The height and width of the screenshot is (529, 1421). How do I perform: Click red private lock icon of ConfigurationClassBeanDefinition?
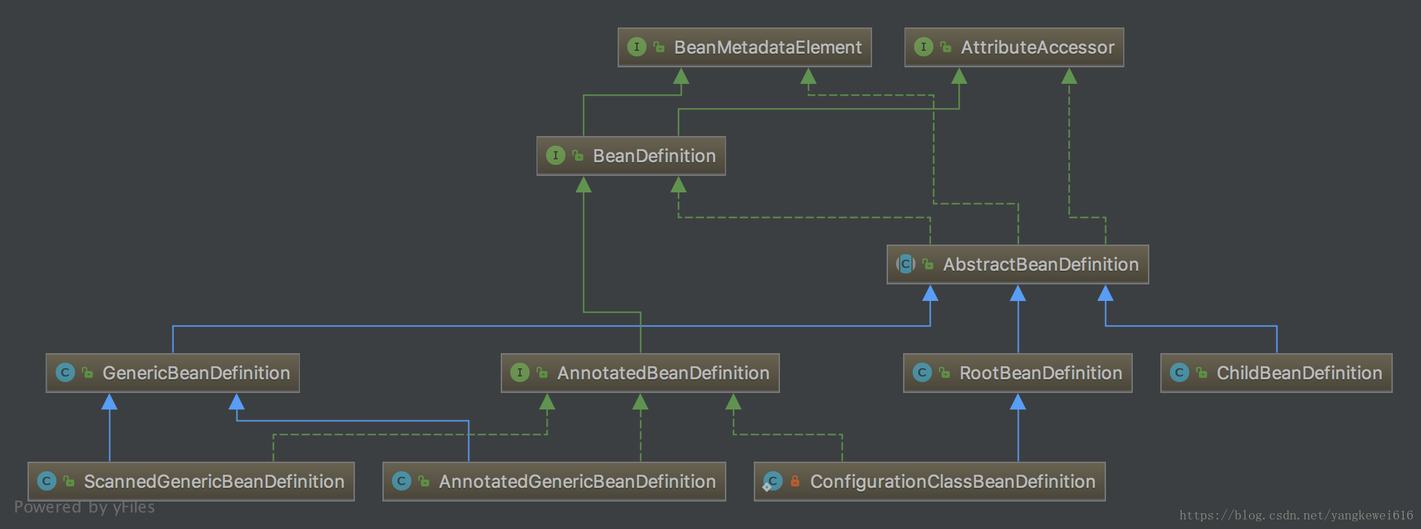[x=795, y=481]
